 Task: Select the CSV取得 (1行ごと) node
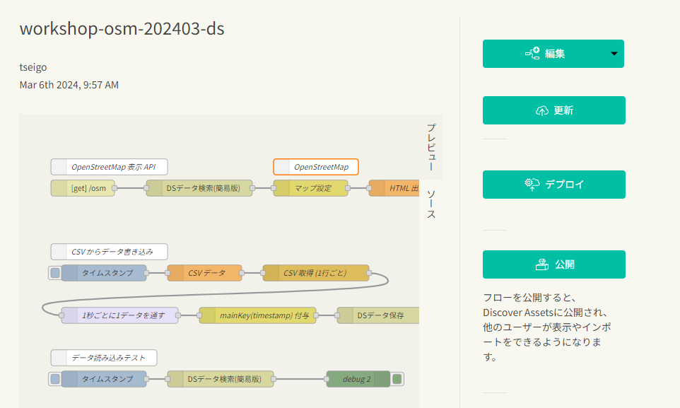(x=316, y=273)
